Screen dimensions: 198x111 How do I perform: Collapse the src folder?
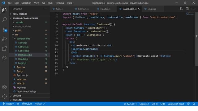pos(29,35)
